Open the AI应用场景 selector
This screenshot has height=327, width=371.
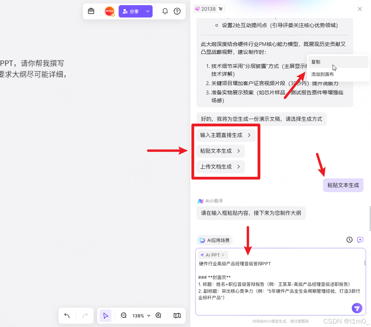coord(215,240)
